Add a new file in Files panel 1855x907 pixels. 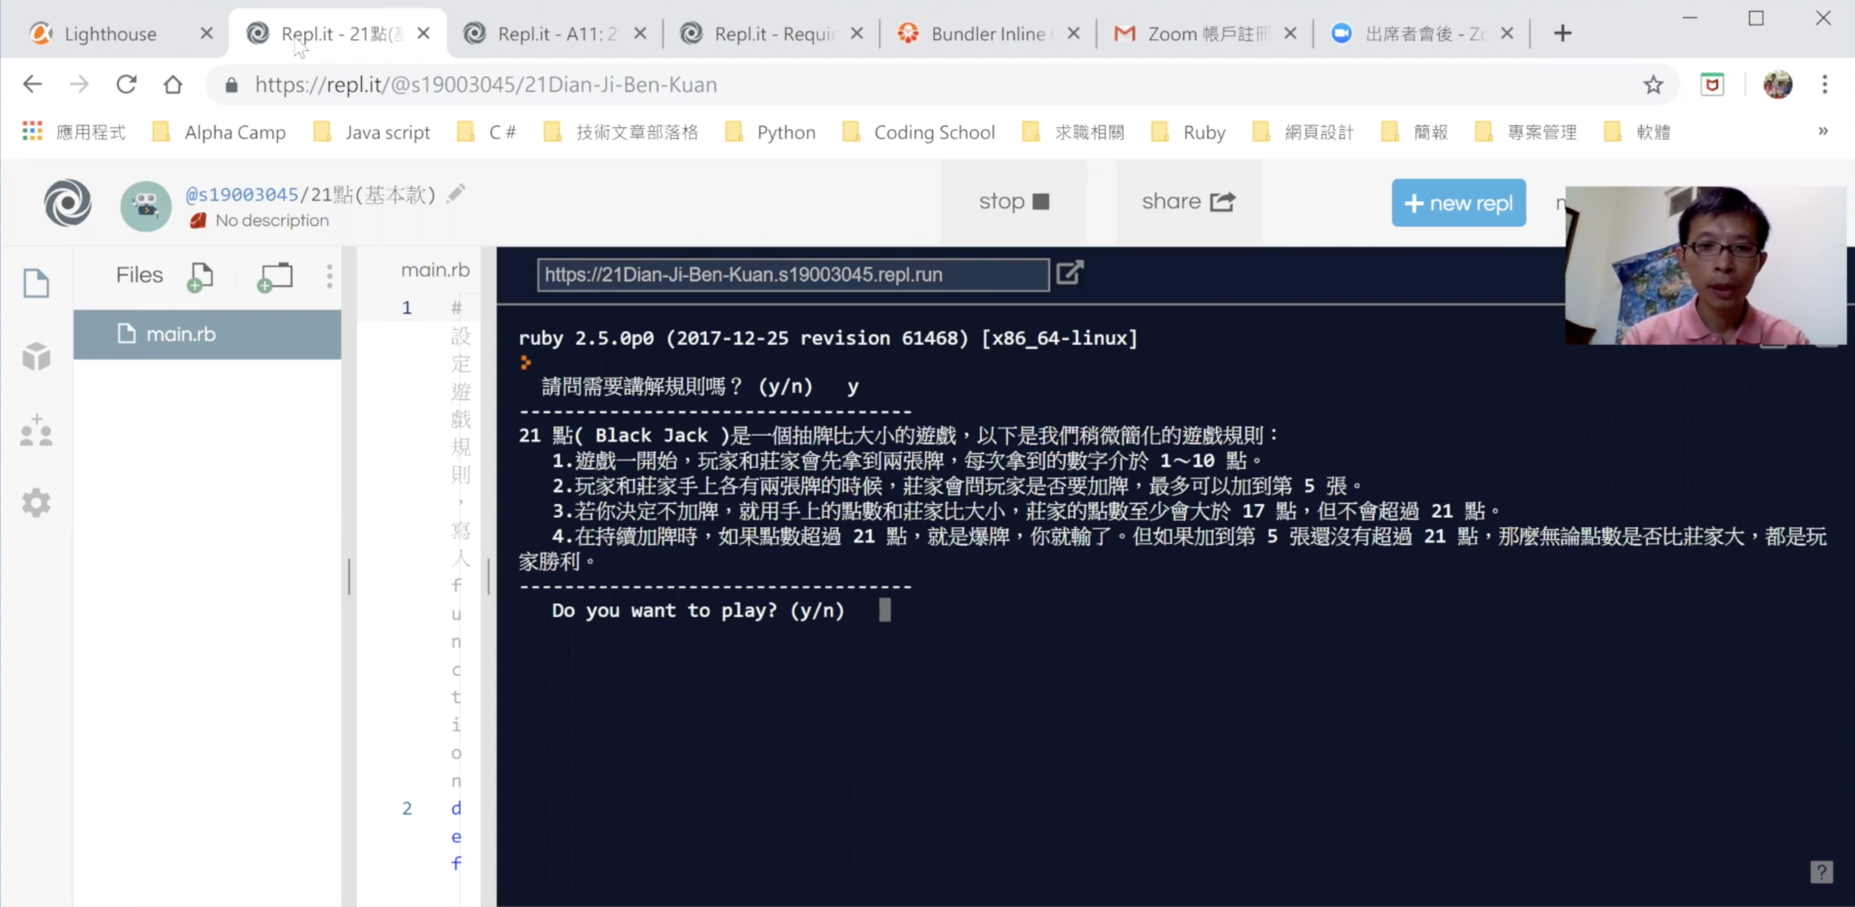point(200,277)
